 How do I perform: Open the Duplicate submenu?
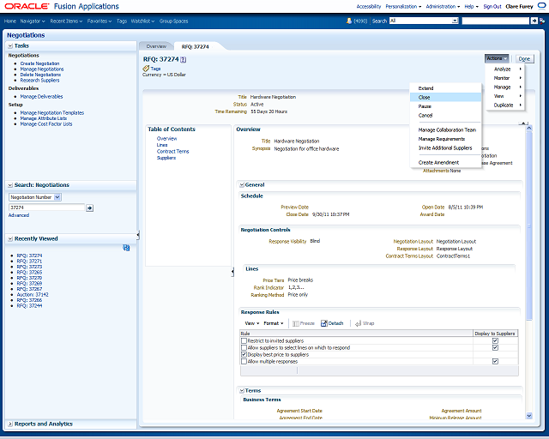pyautogui.click(x=505, y=105)
